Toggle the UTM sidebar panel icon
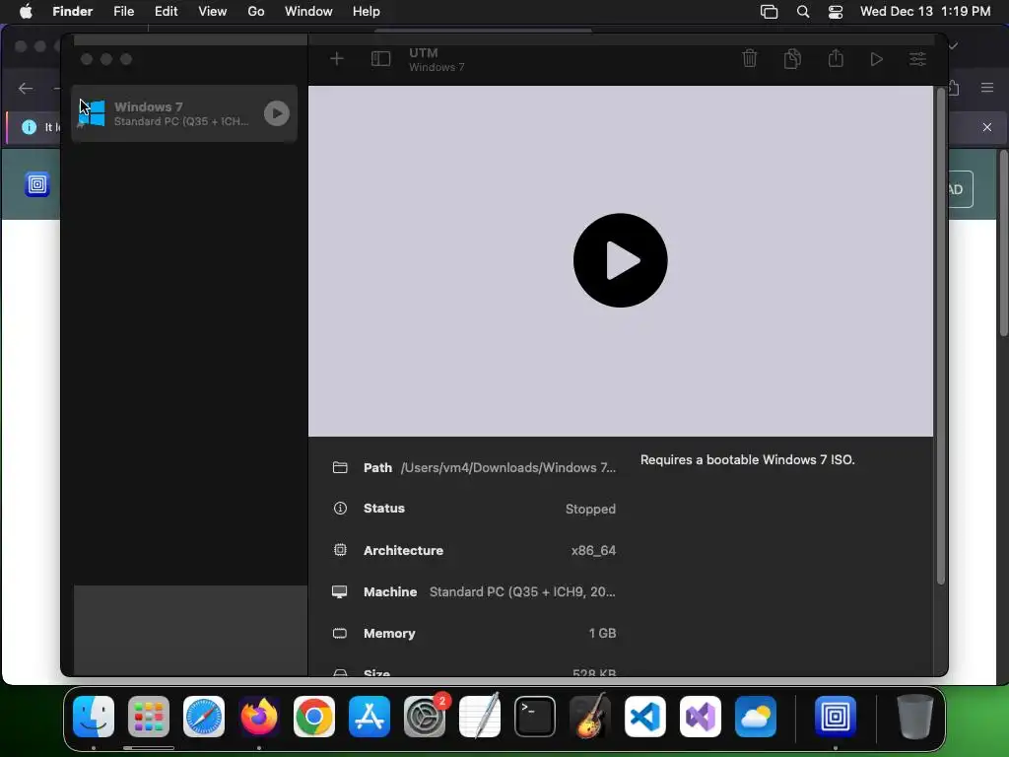 pyautogui.click(x=380, y=59)
